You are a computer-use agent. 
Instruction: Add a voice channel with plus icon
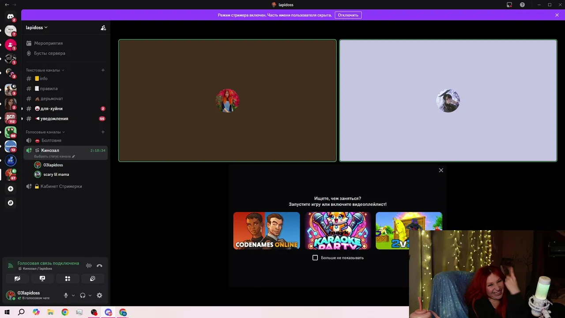tap(103, 132)
